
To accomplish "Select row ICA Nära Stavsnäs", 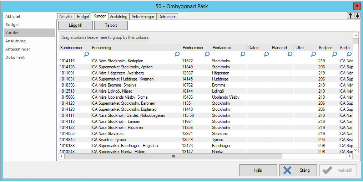I will coord(206,134).
